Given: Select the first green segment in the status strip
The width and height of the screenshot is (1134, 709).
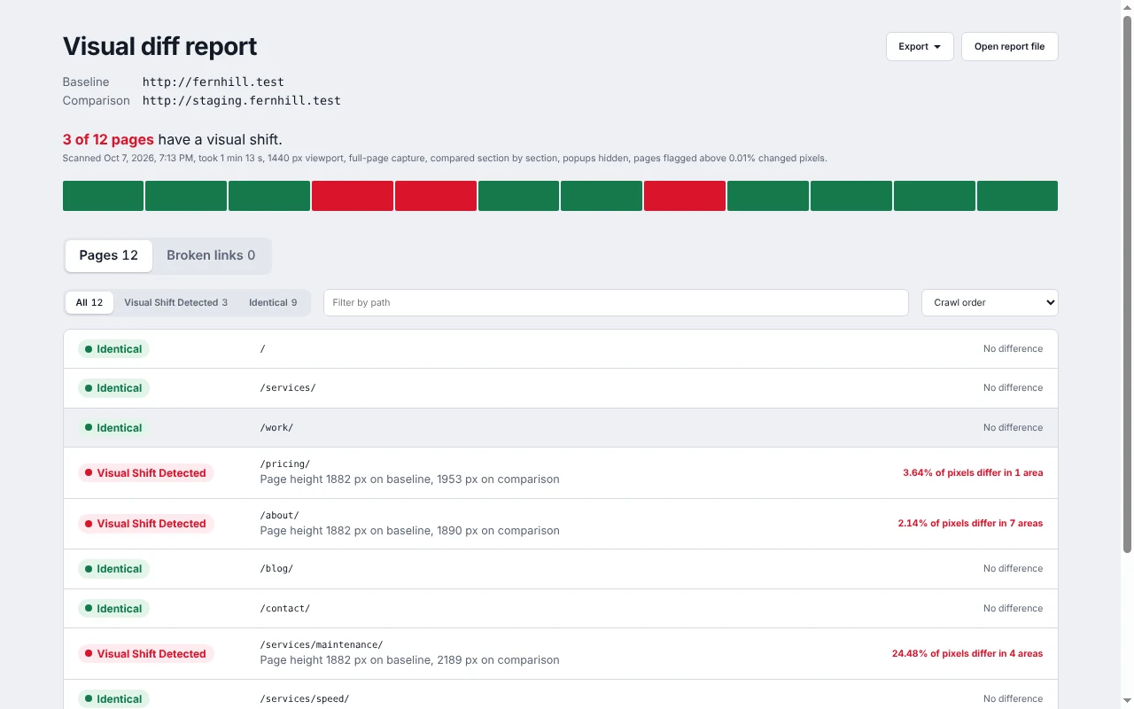Looking at the screenshot, I should click(x=103, y=196).
